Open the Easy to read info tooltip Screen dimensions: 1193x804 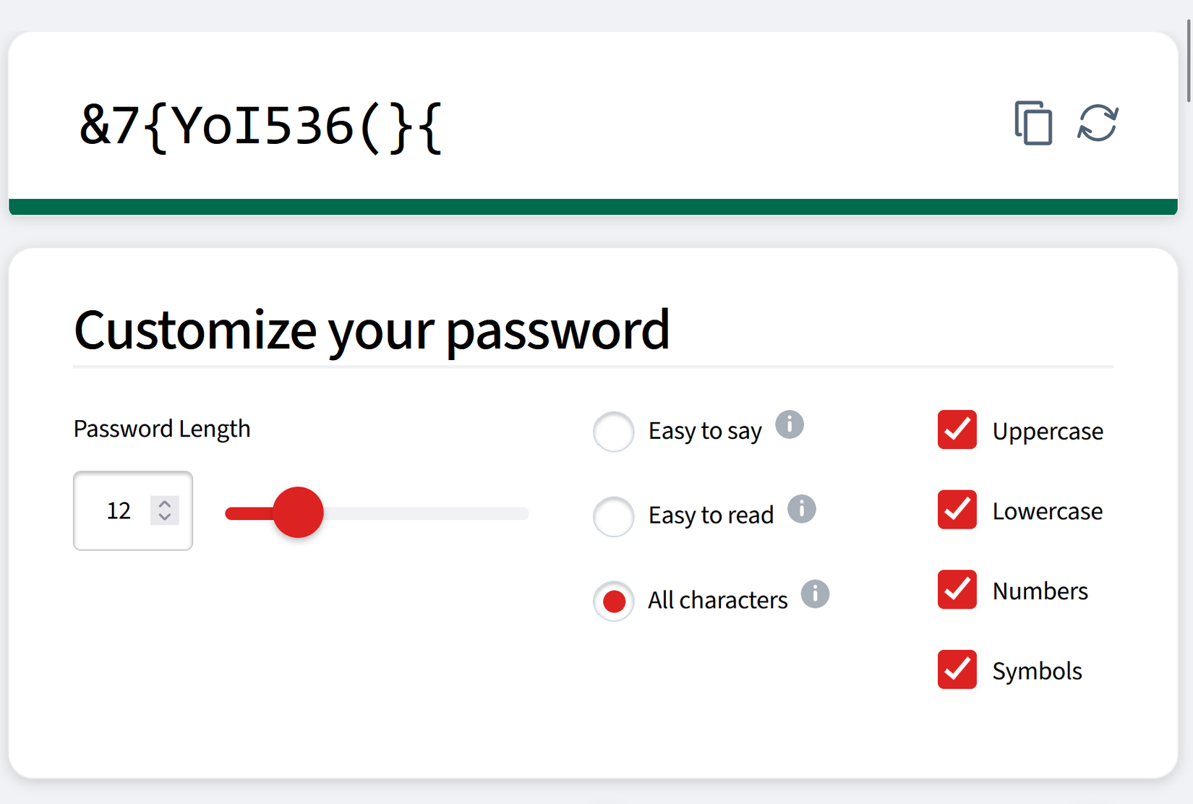(802, 509)
